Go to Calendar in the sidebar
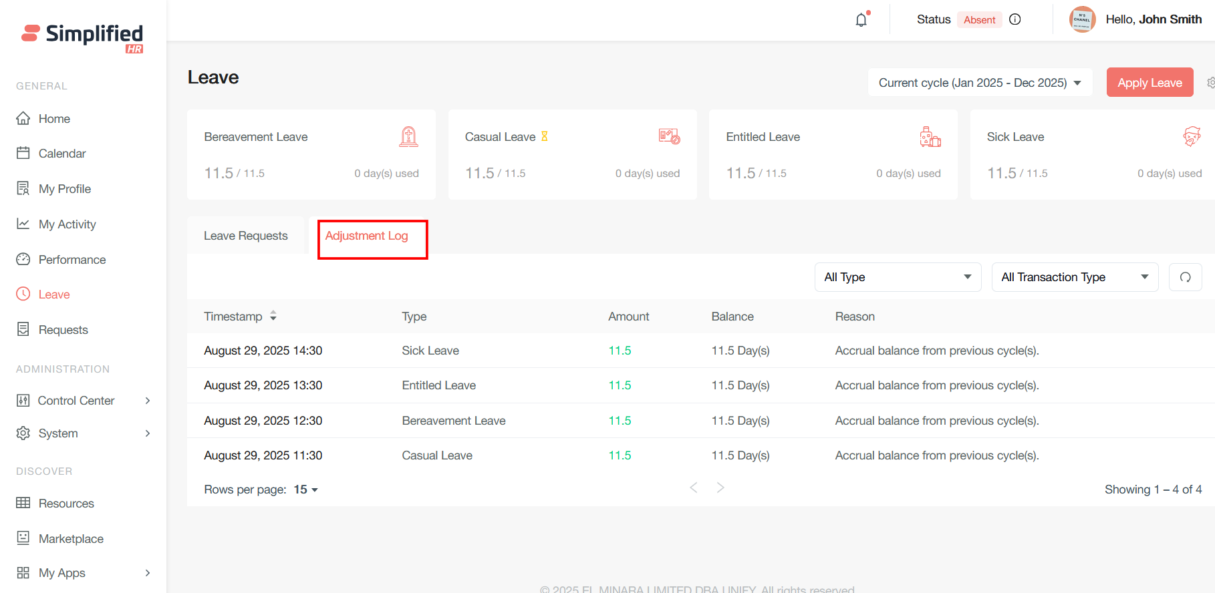Screen dimensions: 1215x593 tap(61, 154)
